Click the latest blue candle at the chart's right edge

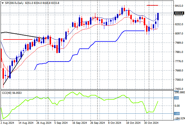(x=158, y=17)
